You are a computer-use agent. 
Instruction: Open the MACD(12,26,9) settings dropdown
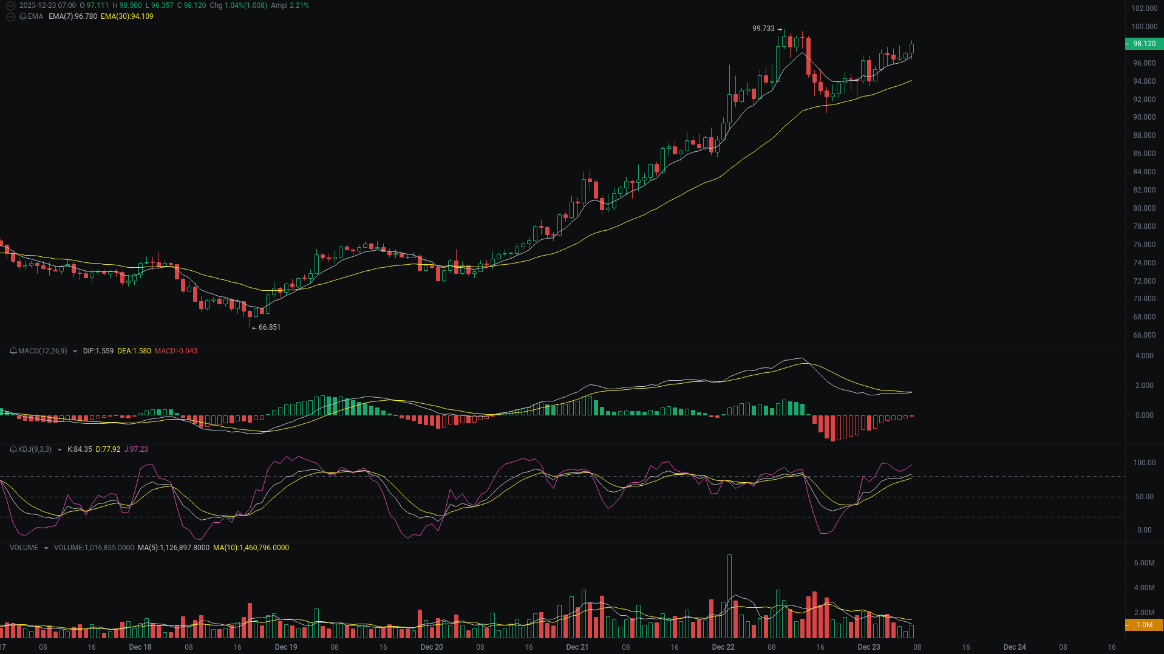[74, 351]
